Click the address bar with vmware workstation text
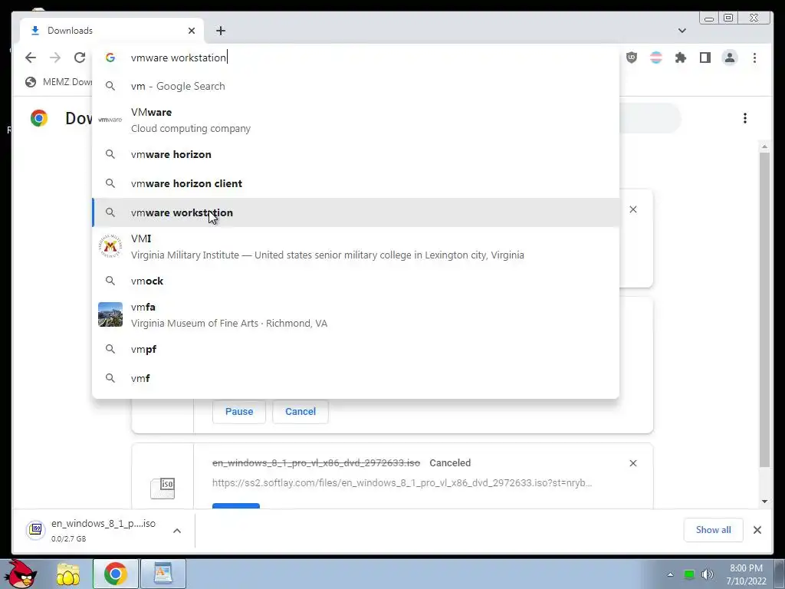 pyautogui.click(x=356, y=58)
